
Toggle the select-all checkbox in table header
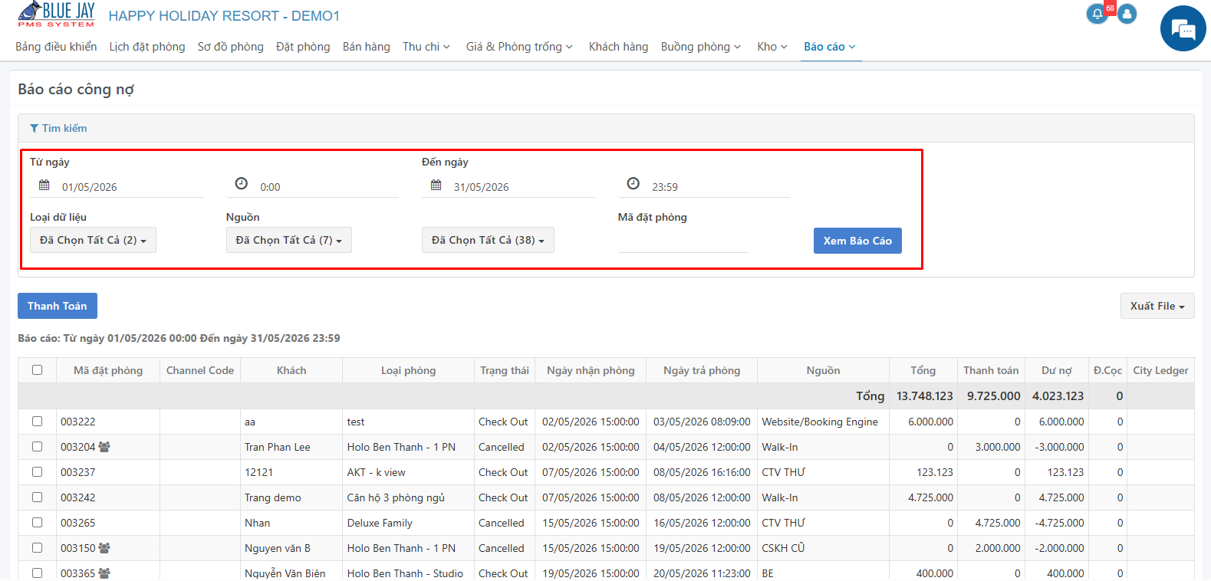pyautogui.click(x=37, y=370)
